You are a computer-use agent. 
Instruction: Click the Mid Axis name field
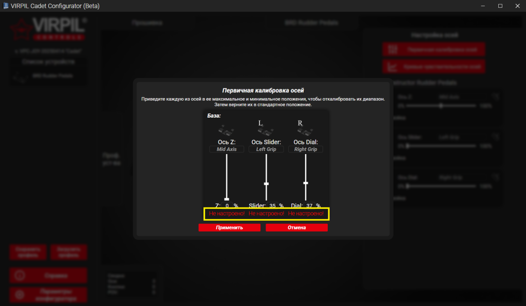(227, 149)
